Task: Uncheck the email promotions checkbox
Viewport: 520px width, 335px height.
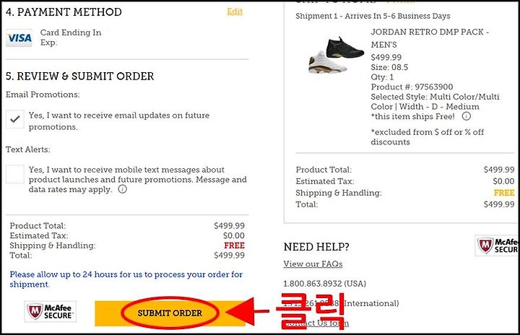Action: [15, 119]
